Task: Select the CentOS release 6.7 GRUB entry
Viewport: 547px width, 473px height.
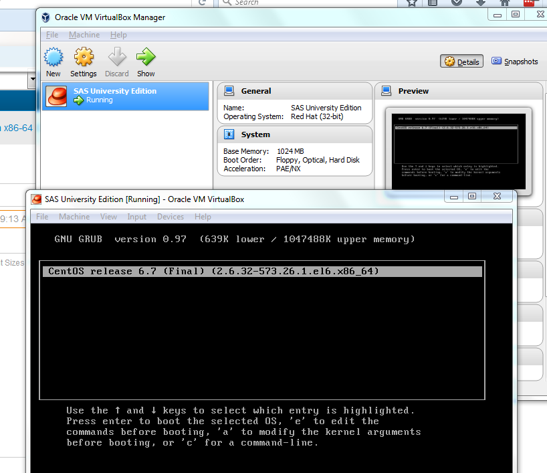Action: coord(262,272)
